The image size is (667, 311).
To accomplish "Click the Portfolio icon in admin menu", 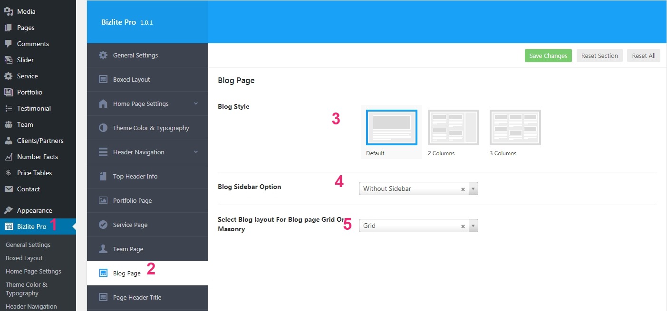I will pyautogui.click(x=9, y=92).
